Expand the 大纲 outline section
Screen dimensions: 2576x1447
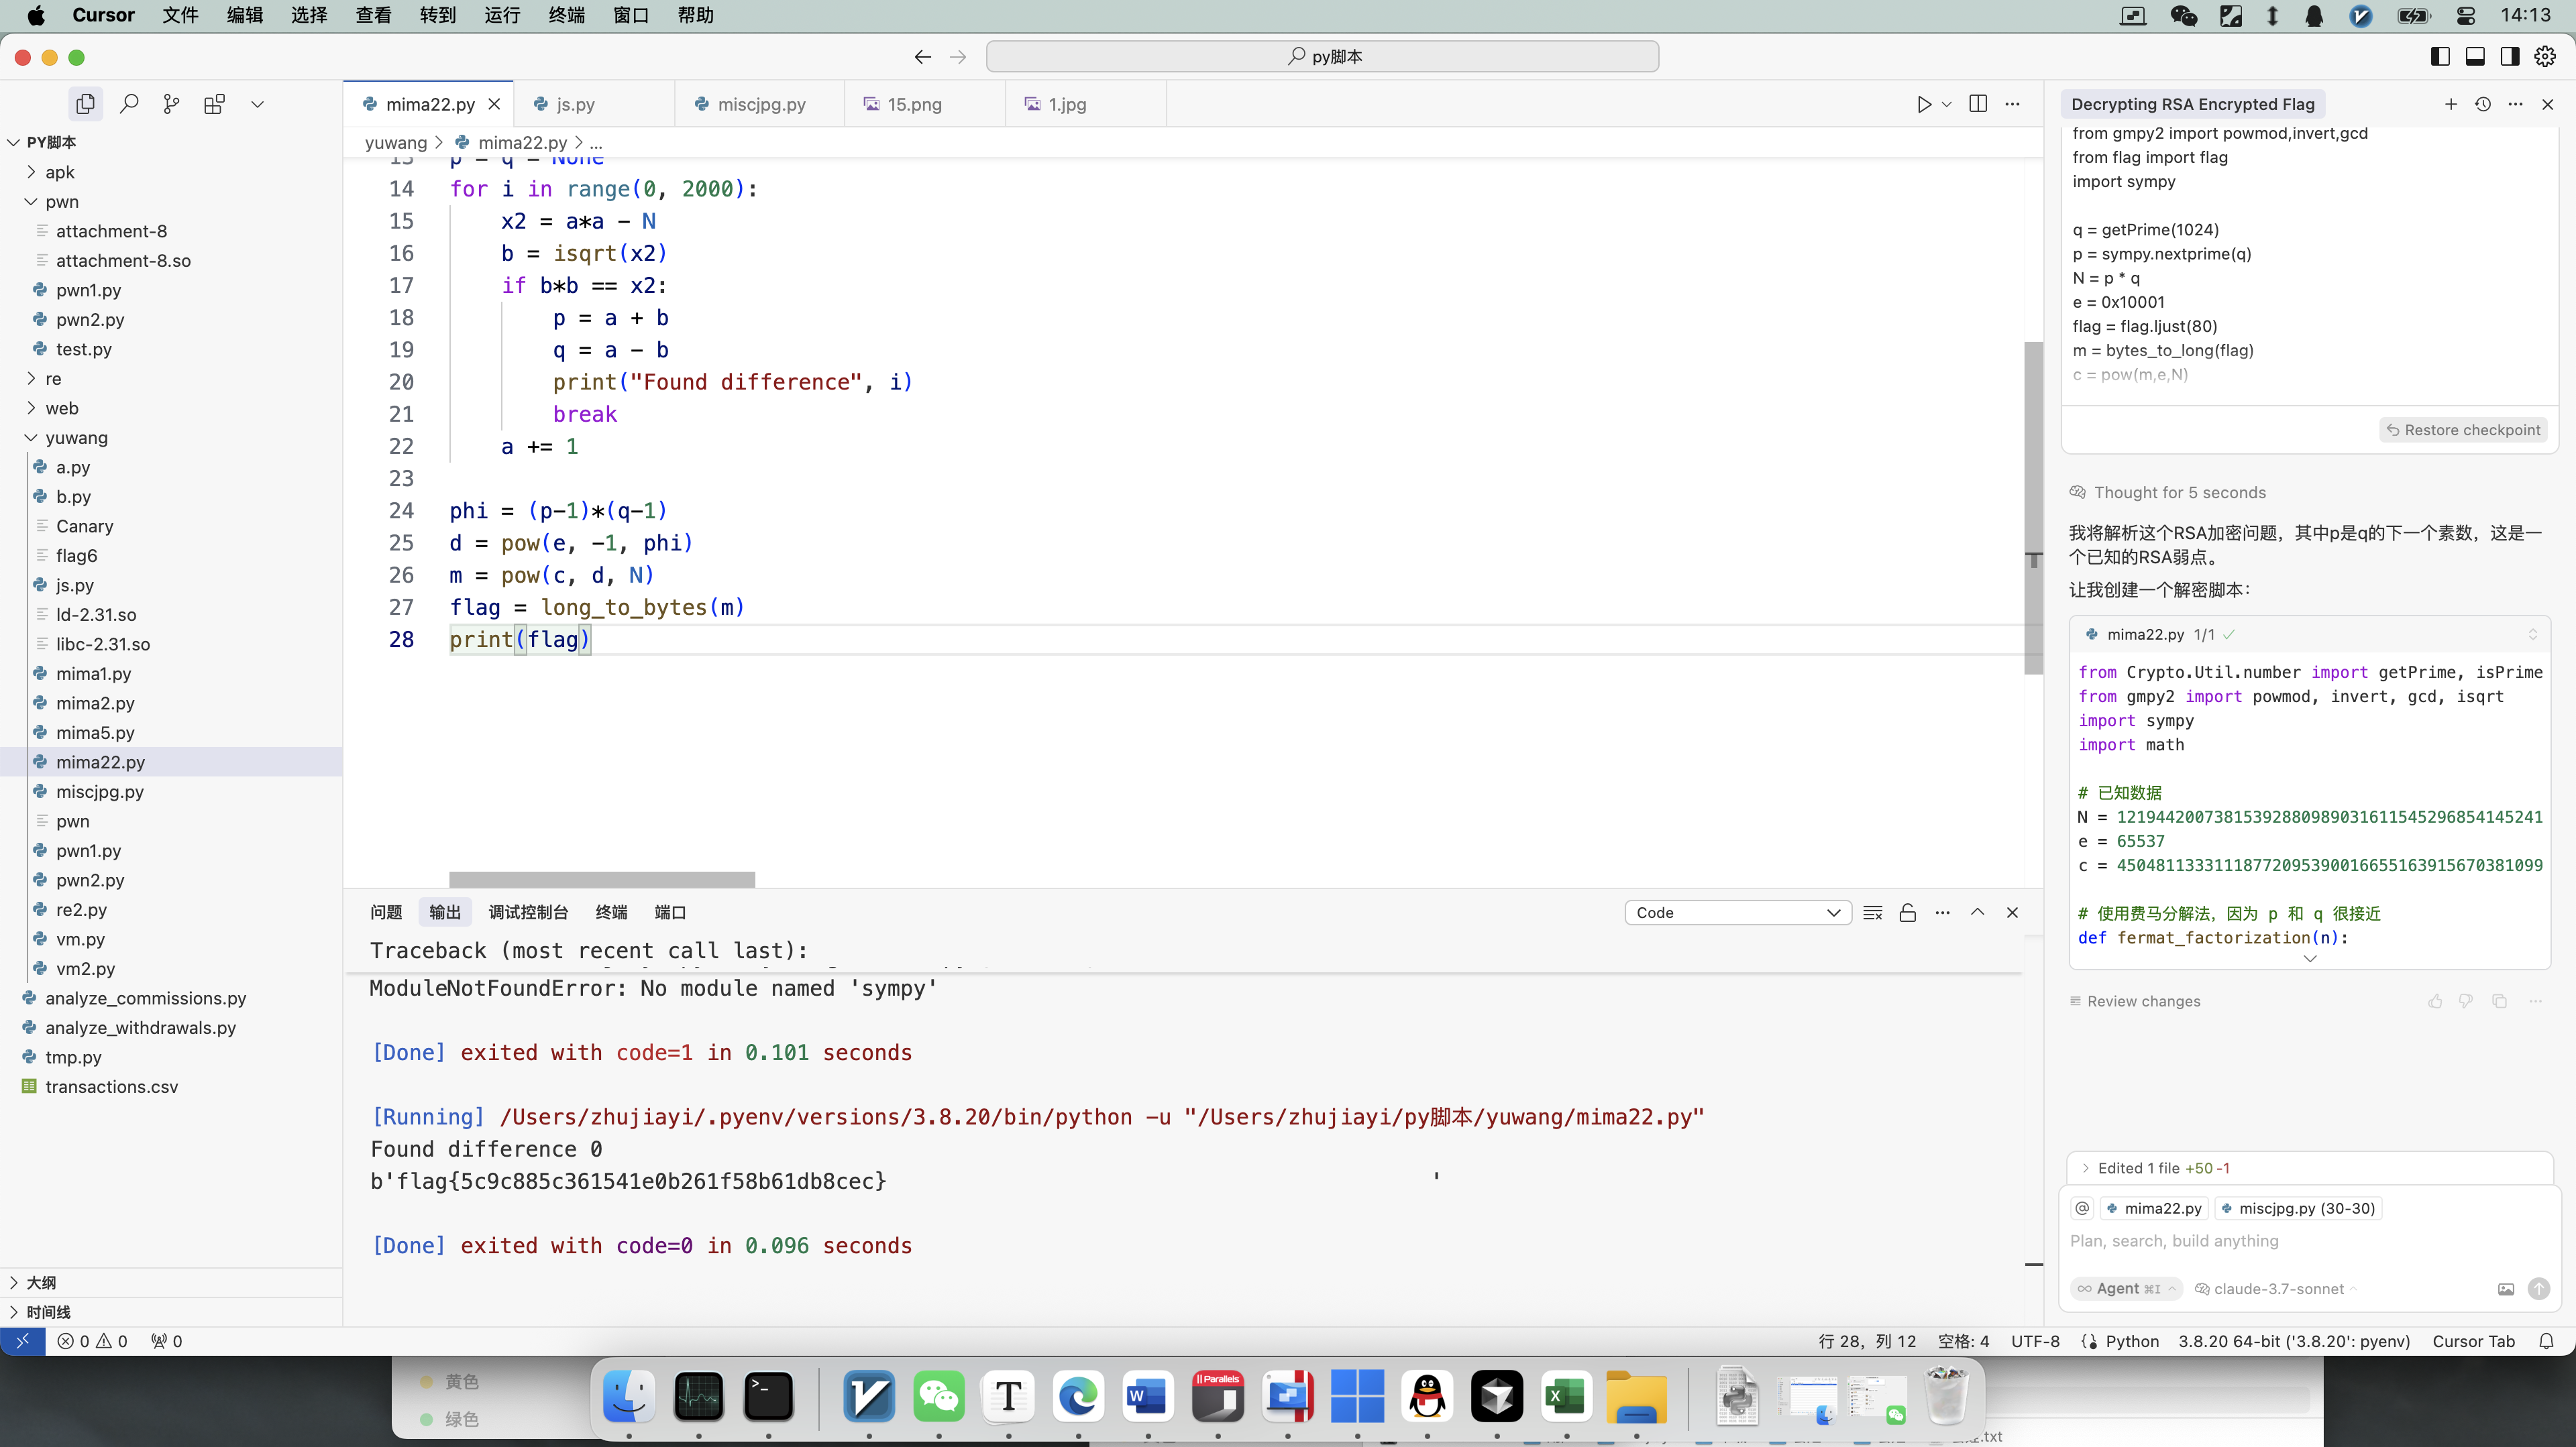click(x=171, y=1282)
